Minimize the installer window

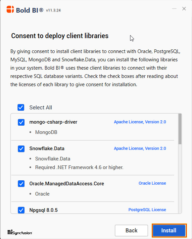click(x=174, y=9)
